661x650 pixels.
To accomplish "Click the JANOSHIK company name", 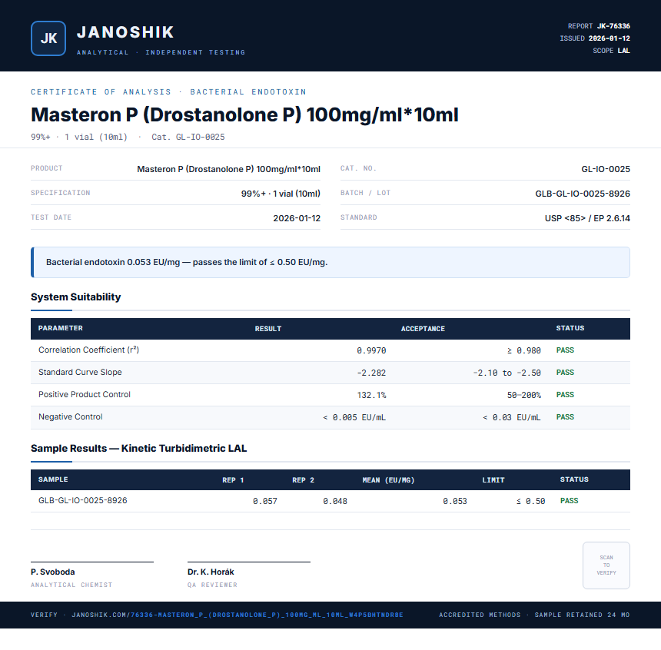I will click(125, 32).
